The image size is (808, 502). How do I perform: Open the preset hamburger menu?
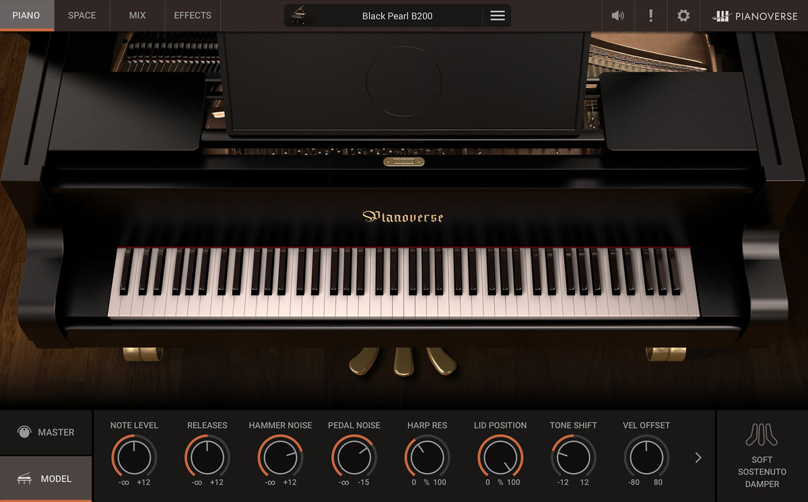click(498, 15)
